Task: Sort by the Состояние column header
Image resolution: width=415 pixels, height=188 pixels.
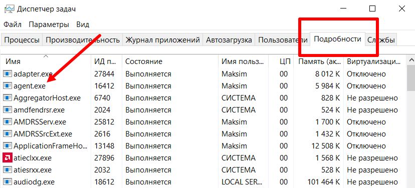Action: pos(170,61)
